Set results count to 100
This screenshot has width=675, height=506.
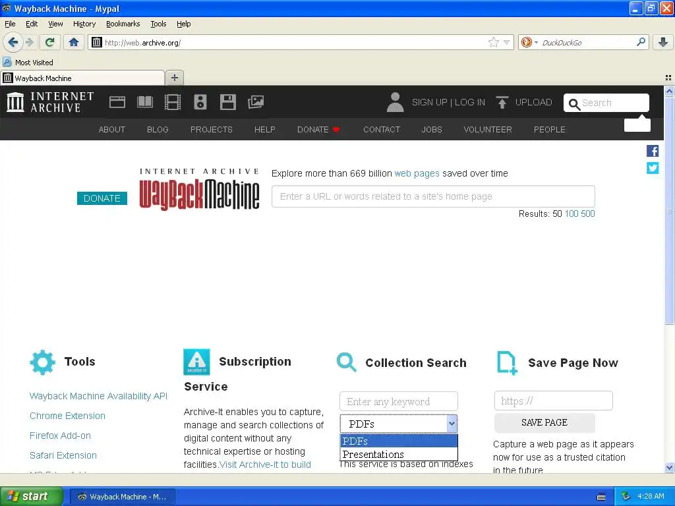click(572, 213)
